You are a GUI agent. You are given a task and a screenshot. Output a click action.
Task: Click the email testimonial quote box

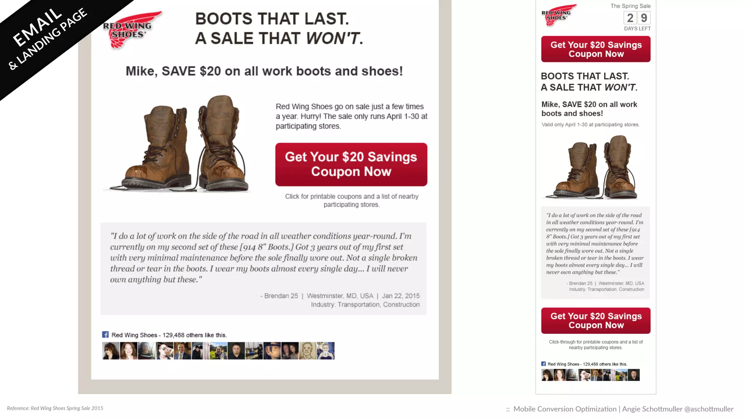263,269
